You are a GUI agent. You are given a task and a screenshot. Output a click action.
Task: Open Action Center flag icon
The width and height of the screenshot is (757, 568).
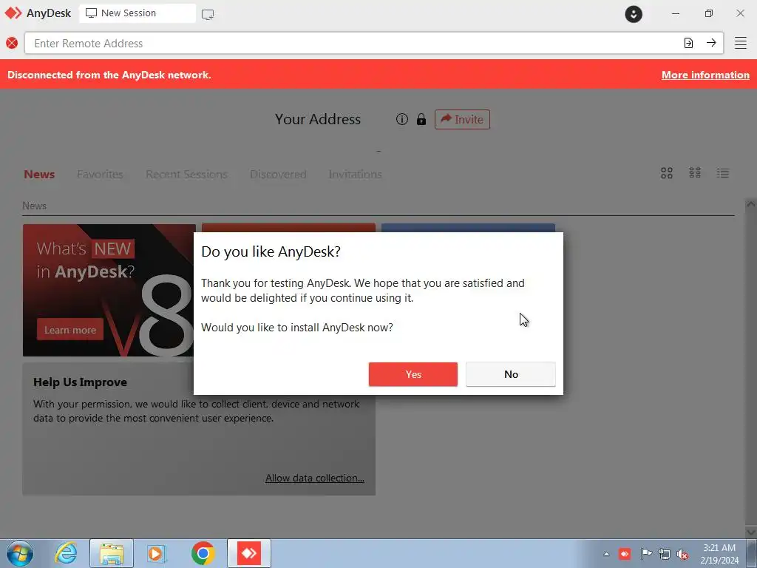click(646, 554)
